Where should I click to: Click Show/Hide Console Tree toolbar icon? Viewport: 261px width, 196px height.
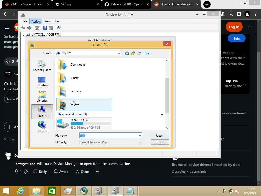click(x=37, y=28)
